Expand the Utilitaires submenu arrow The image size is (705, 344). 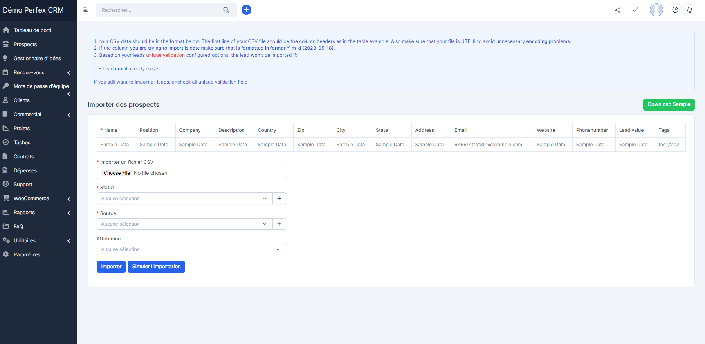(69, 241)
